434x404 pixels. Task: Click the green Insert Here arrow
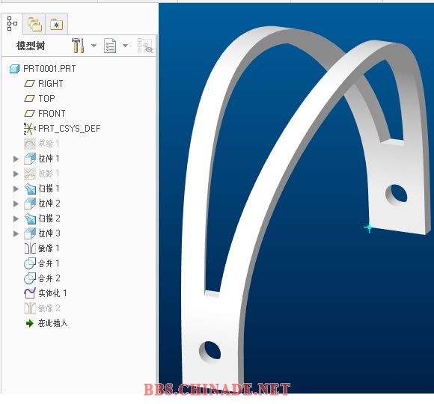click(x=30, y=323)
